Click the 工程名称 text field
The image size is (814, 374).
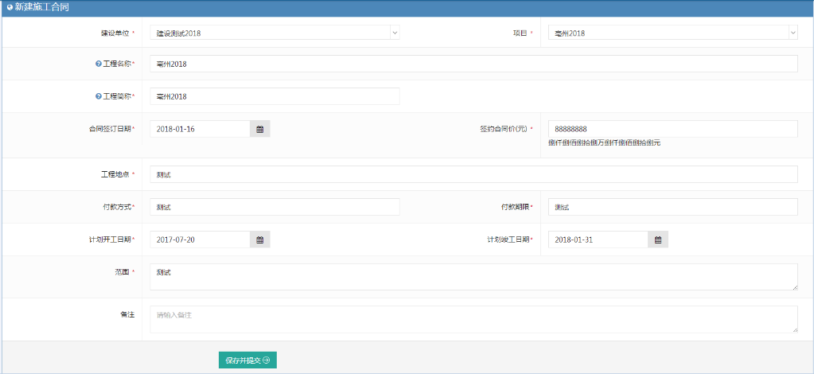[473, 64]
